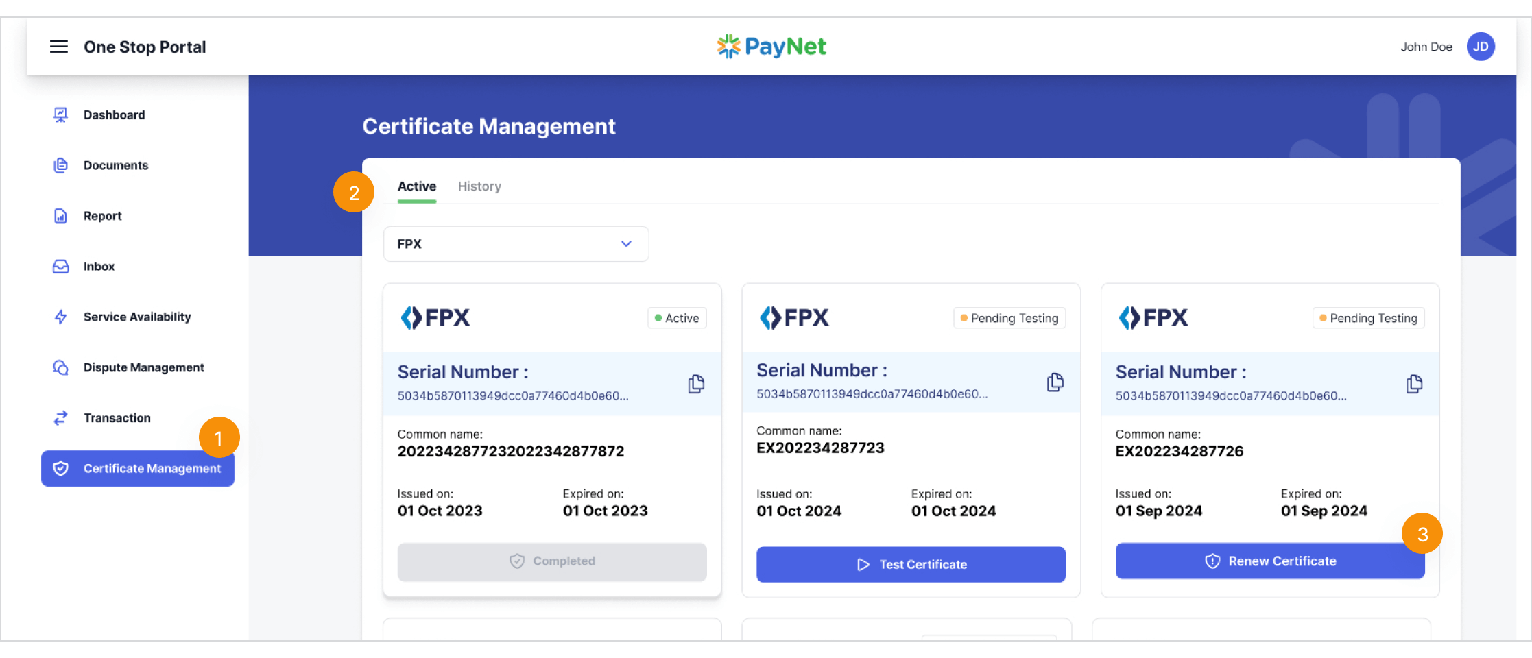1532x658 pixels.
Task: Click the Documents sidebar icon
Action: (x=61, y=165)
